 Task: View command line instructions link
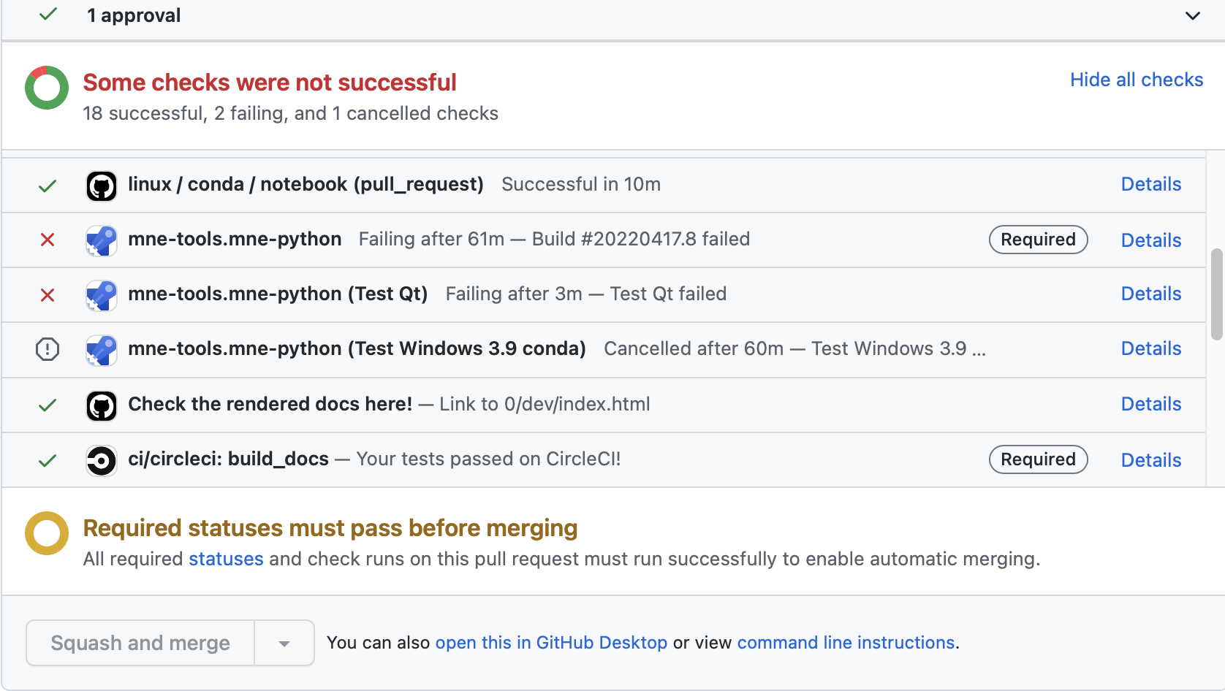(x=846, y=643)
